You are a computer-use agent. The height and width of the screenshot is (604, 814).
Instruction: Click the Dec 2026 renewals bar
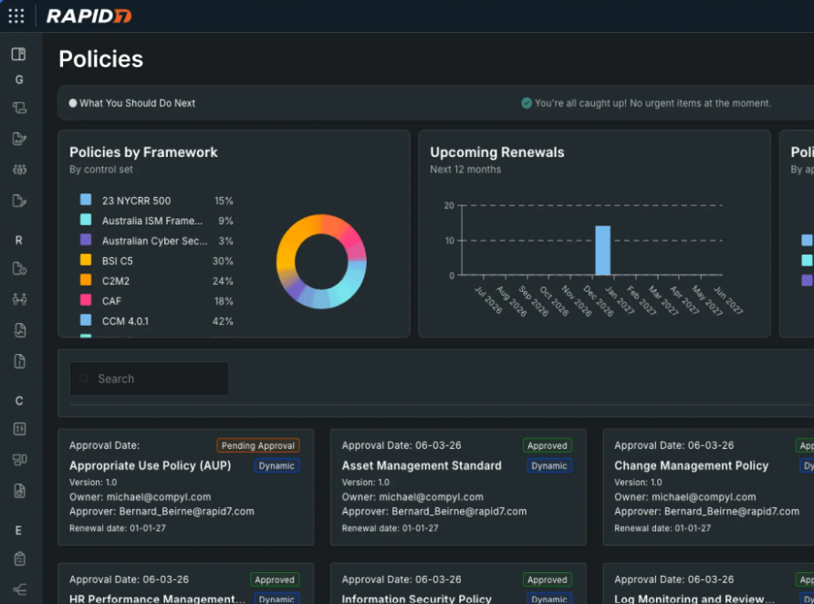pos(602,250)
